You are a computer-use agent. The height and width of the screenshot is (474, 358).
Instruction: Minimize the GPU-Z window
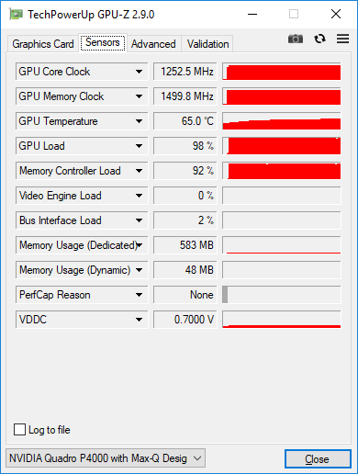coord(252,14)
